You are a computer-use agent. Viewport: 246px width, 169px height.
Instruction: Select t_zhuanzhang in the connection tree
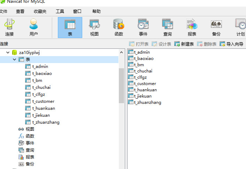pos(46,122)
